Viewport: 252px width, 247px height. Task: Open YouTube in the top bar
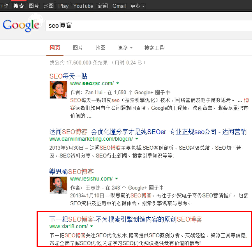(83, 6)
